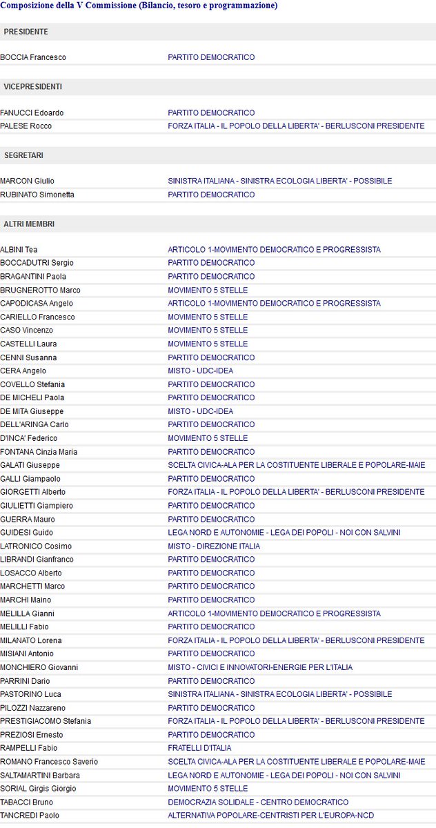Open ARTICOLO 1 link beside ALBINI Tea
436x828 pixels.
pyautogui.click(x=274, y=250)
